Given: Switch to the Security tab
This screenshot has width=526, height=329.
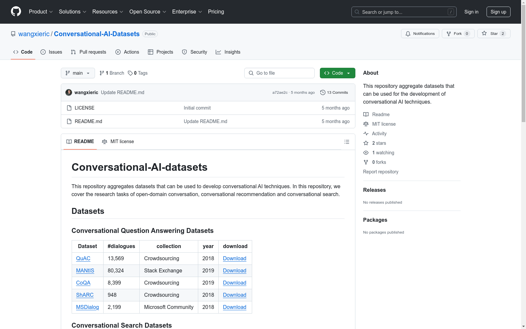Looking at the screenshot, I should pyautogui.click(x=195, y=52).
